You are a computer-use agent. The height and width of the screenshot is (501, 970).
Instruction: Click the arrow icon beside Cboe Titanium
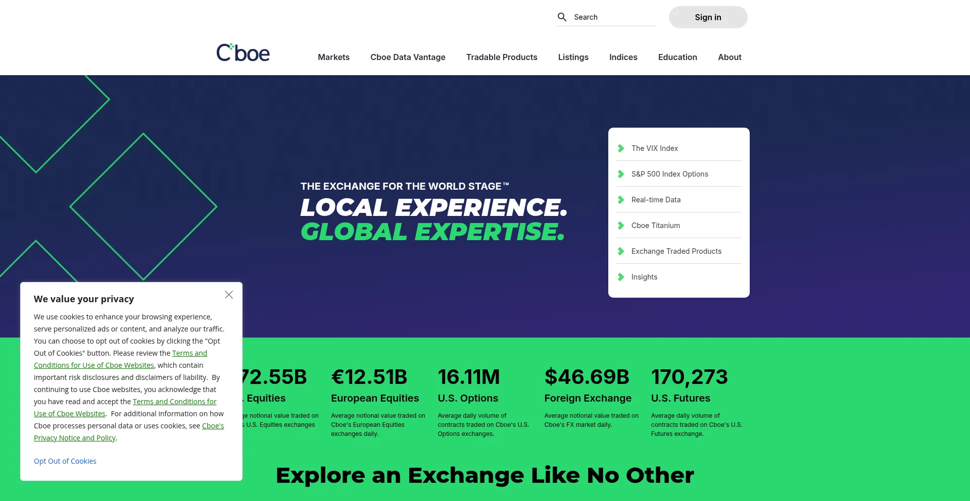point(621,226)
